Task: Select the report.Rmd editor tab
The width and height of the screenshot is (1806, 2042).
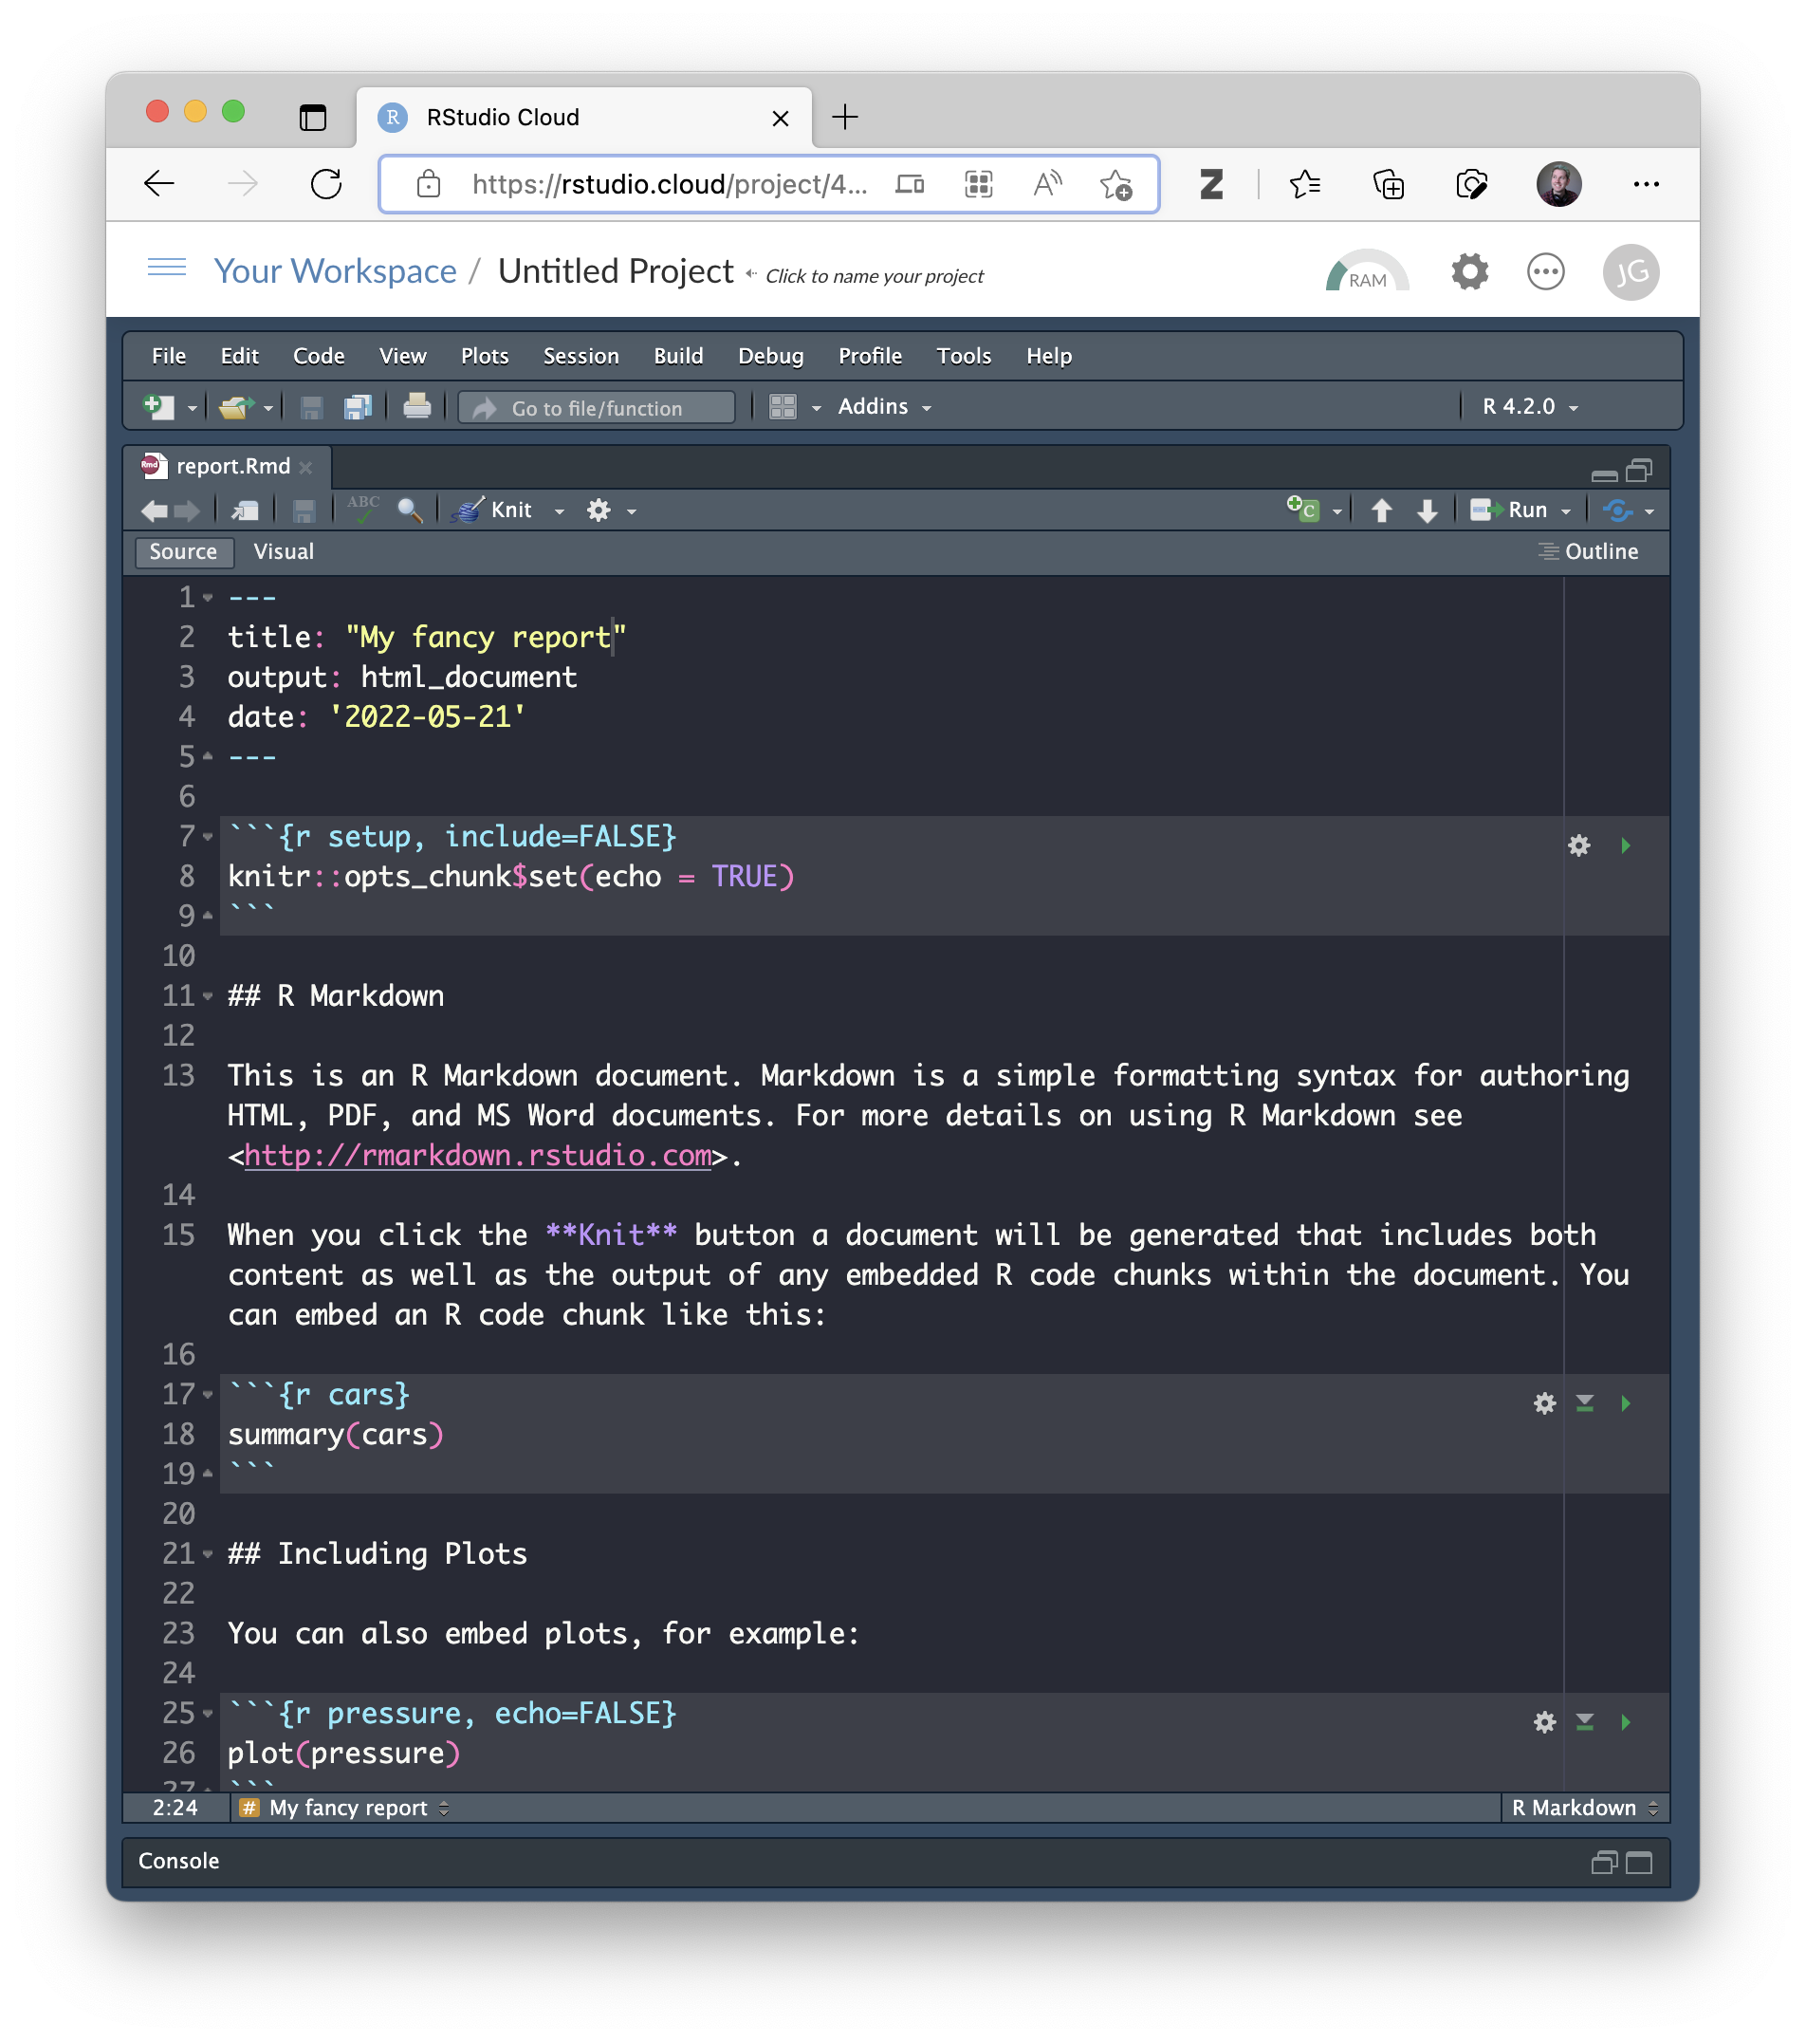Action: (x=231, y=467)
